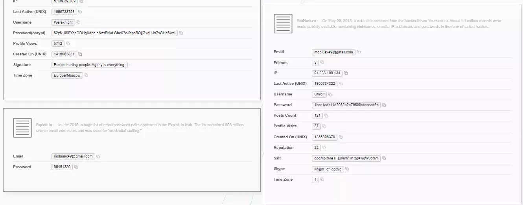Select the 1655733753 timestamp value

pyautogui.click(x=64, y=12)
